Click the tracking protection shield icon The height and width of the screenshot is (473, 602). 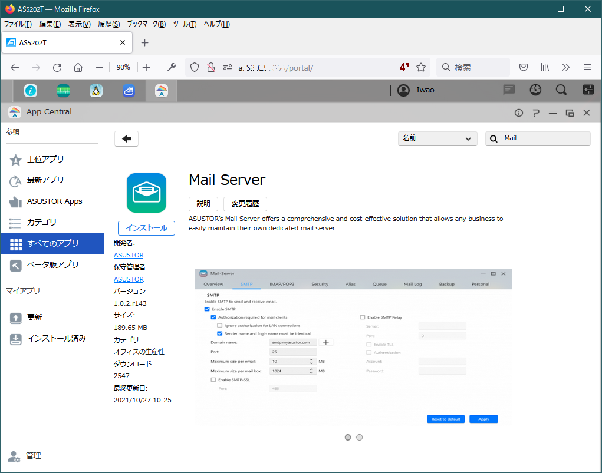tap(195, 68)
